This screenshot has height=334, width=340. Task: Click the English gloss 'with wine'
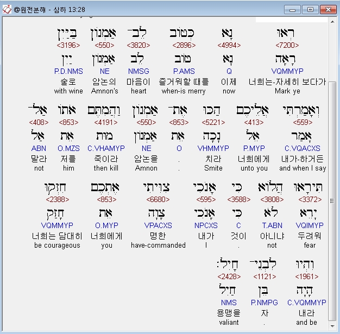(x=68, y=91)
